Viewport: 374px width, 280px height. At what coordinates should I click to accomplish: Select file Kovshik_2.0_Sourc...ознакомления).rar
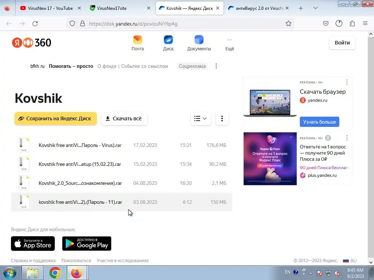pyautogui.click(x=122, y=183)
